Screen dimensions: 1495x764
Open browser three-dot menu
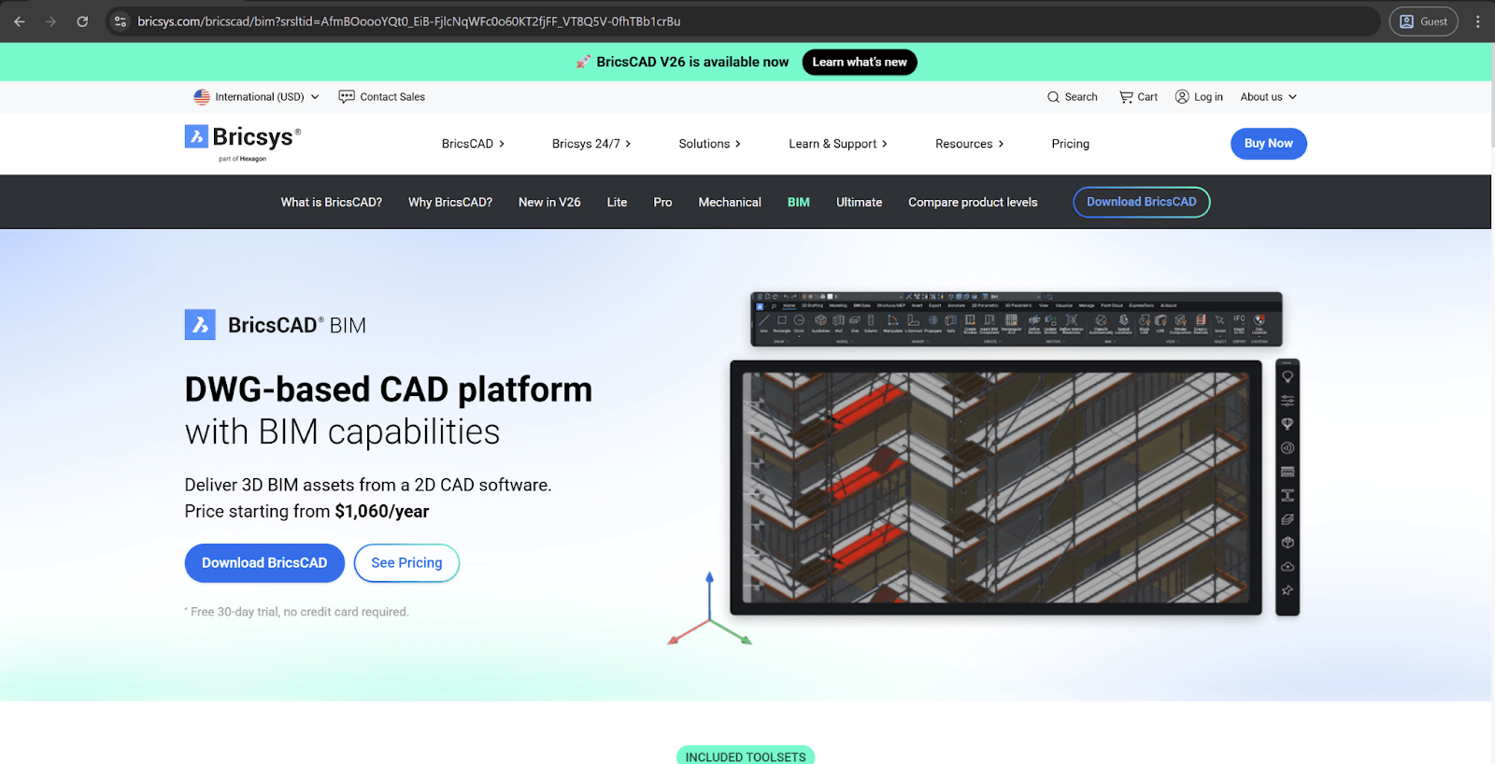point(1477,21)
